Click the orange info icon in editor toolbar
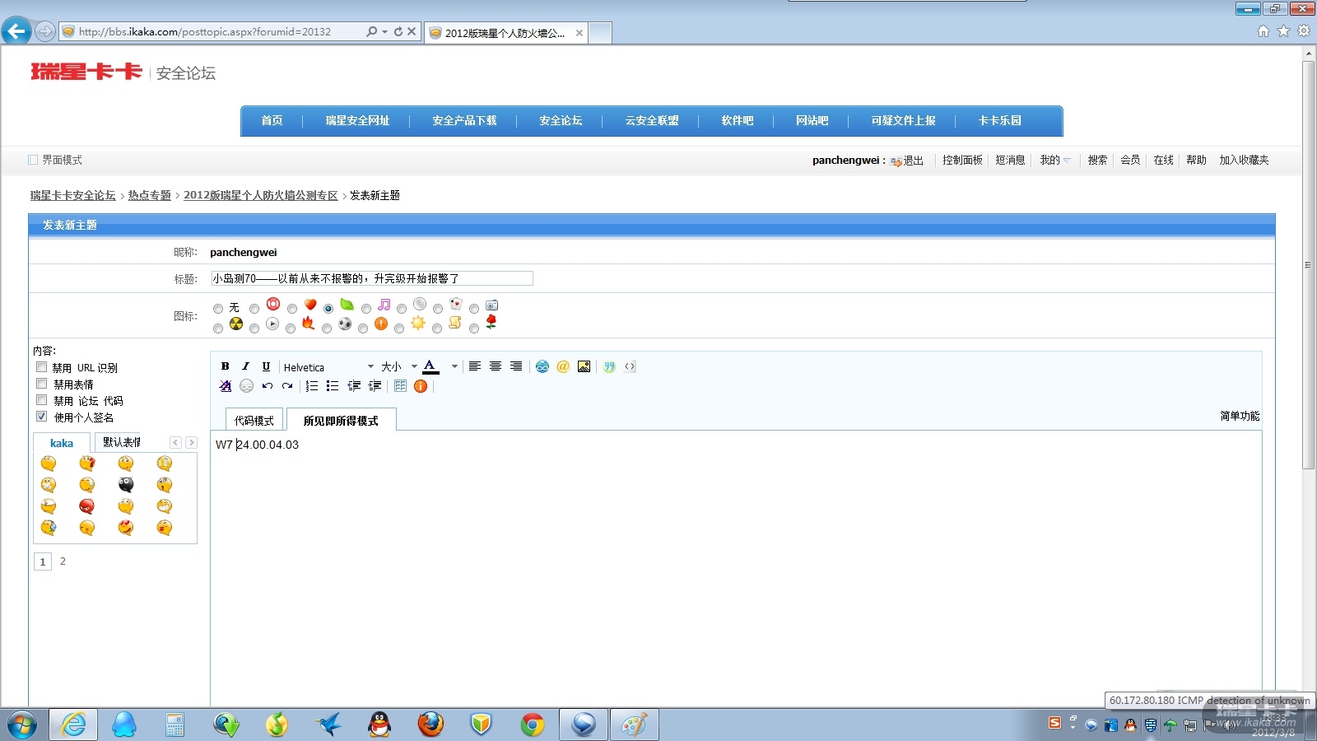Image resolution: width=1317 pixels, height=741 pixels. tap(421, 386)
